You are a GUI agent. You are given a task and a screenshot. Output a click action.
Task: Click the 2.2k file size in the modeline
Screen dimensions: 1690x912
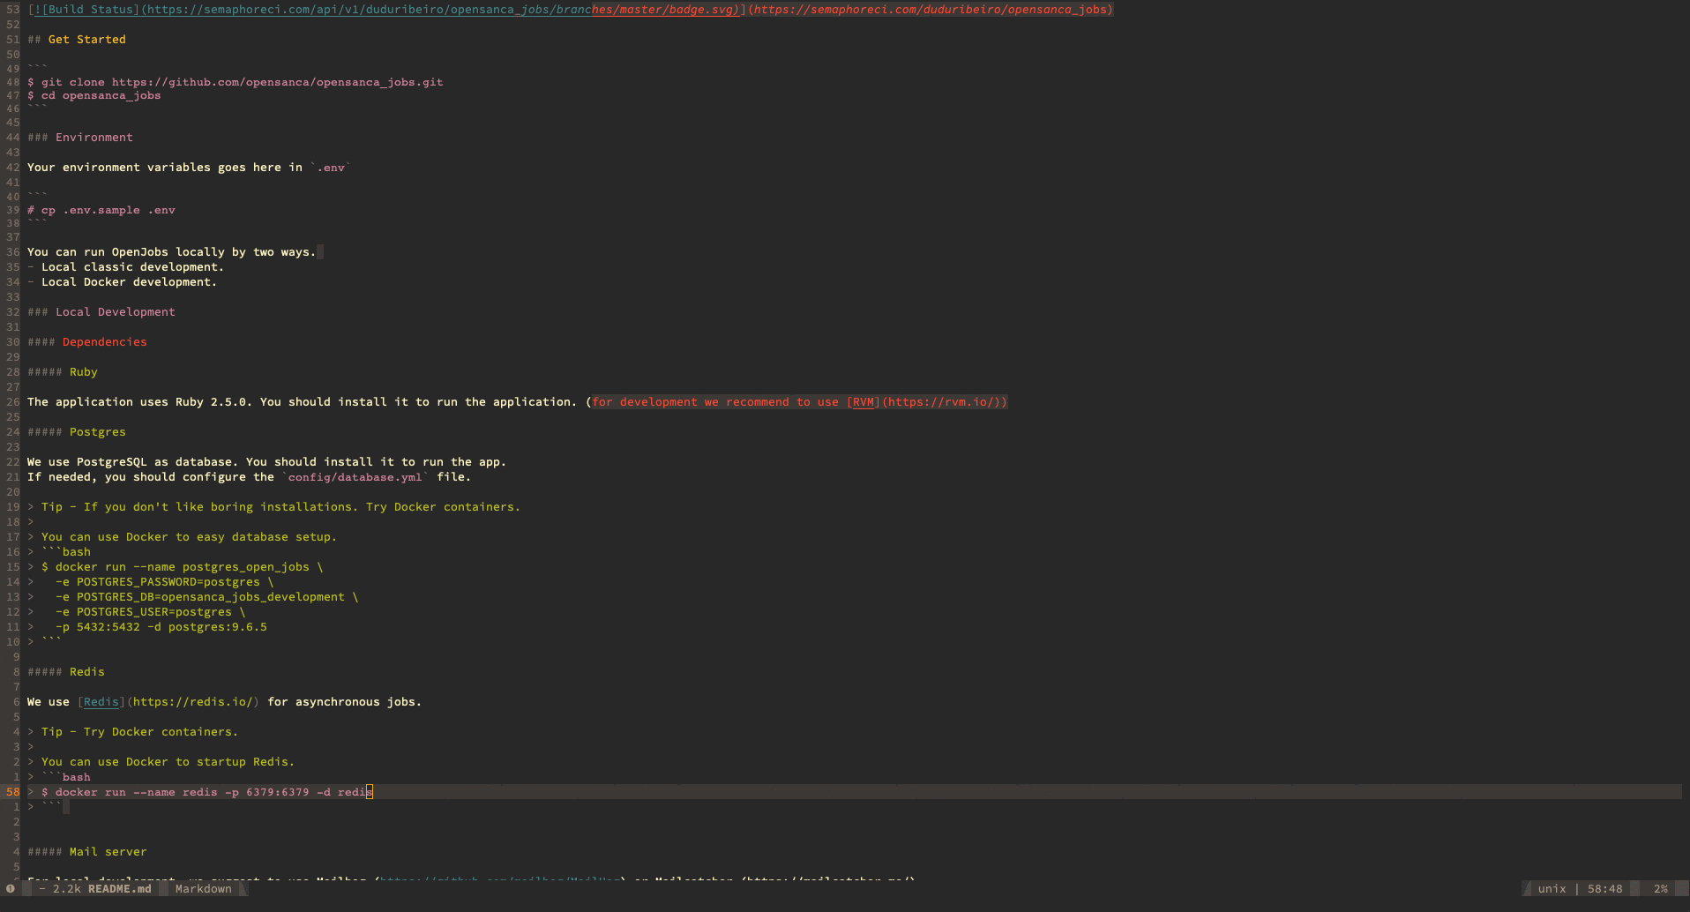[x=66, y=889]
